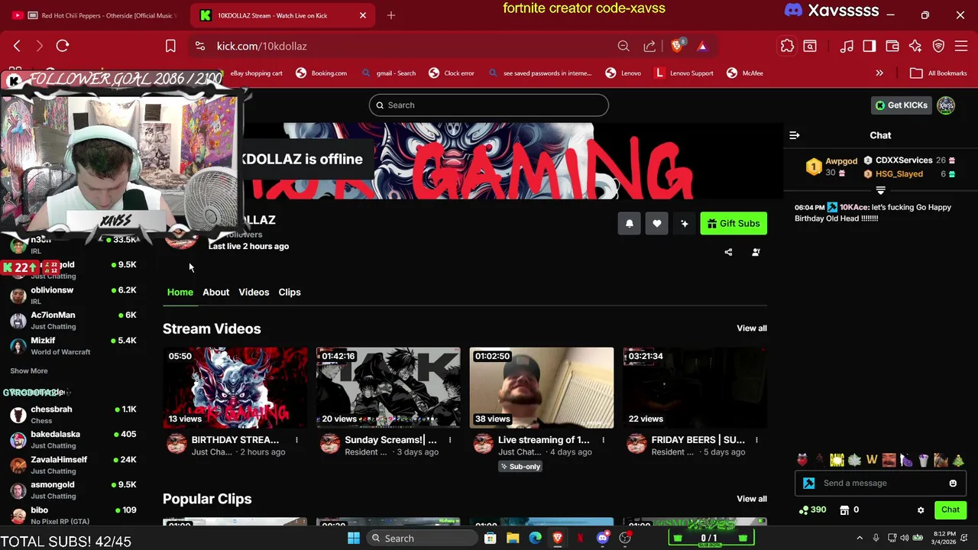Viewport: 978px width, 550px height.
Task: Open chessbrah channel in sidebar
Action: [73, 415]
